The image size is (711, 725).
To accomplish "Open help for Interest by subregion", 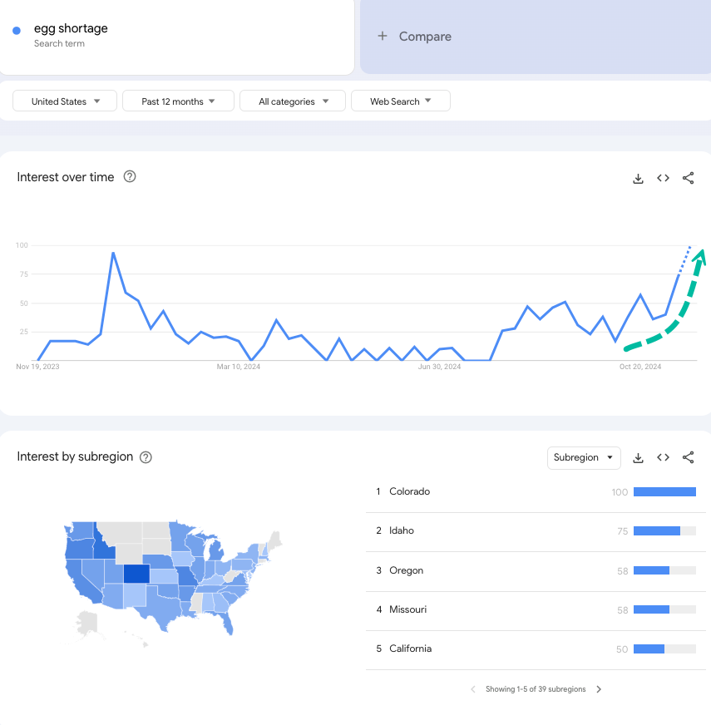I will (x=146, y=456).
